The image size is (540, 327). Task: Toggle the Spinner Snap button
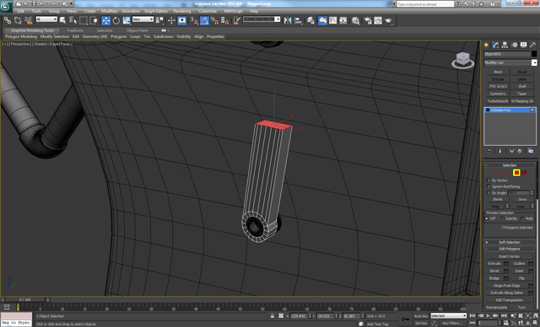click(x=225, y=20)
